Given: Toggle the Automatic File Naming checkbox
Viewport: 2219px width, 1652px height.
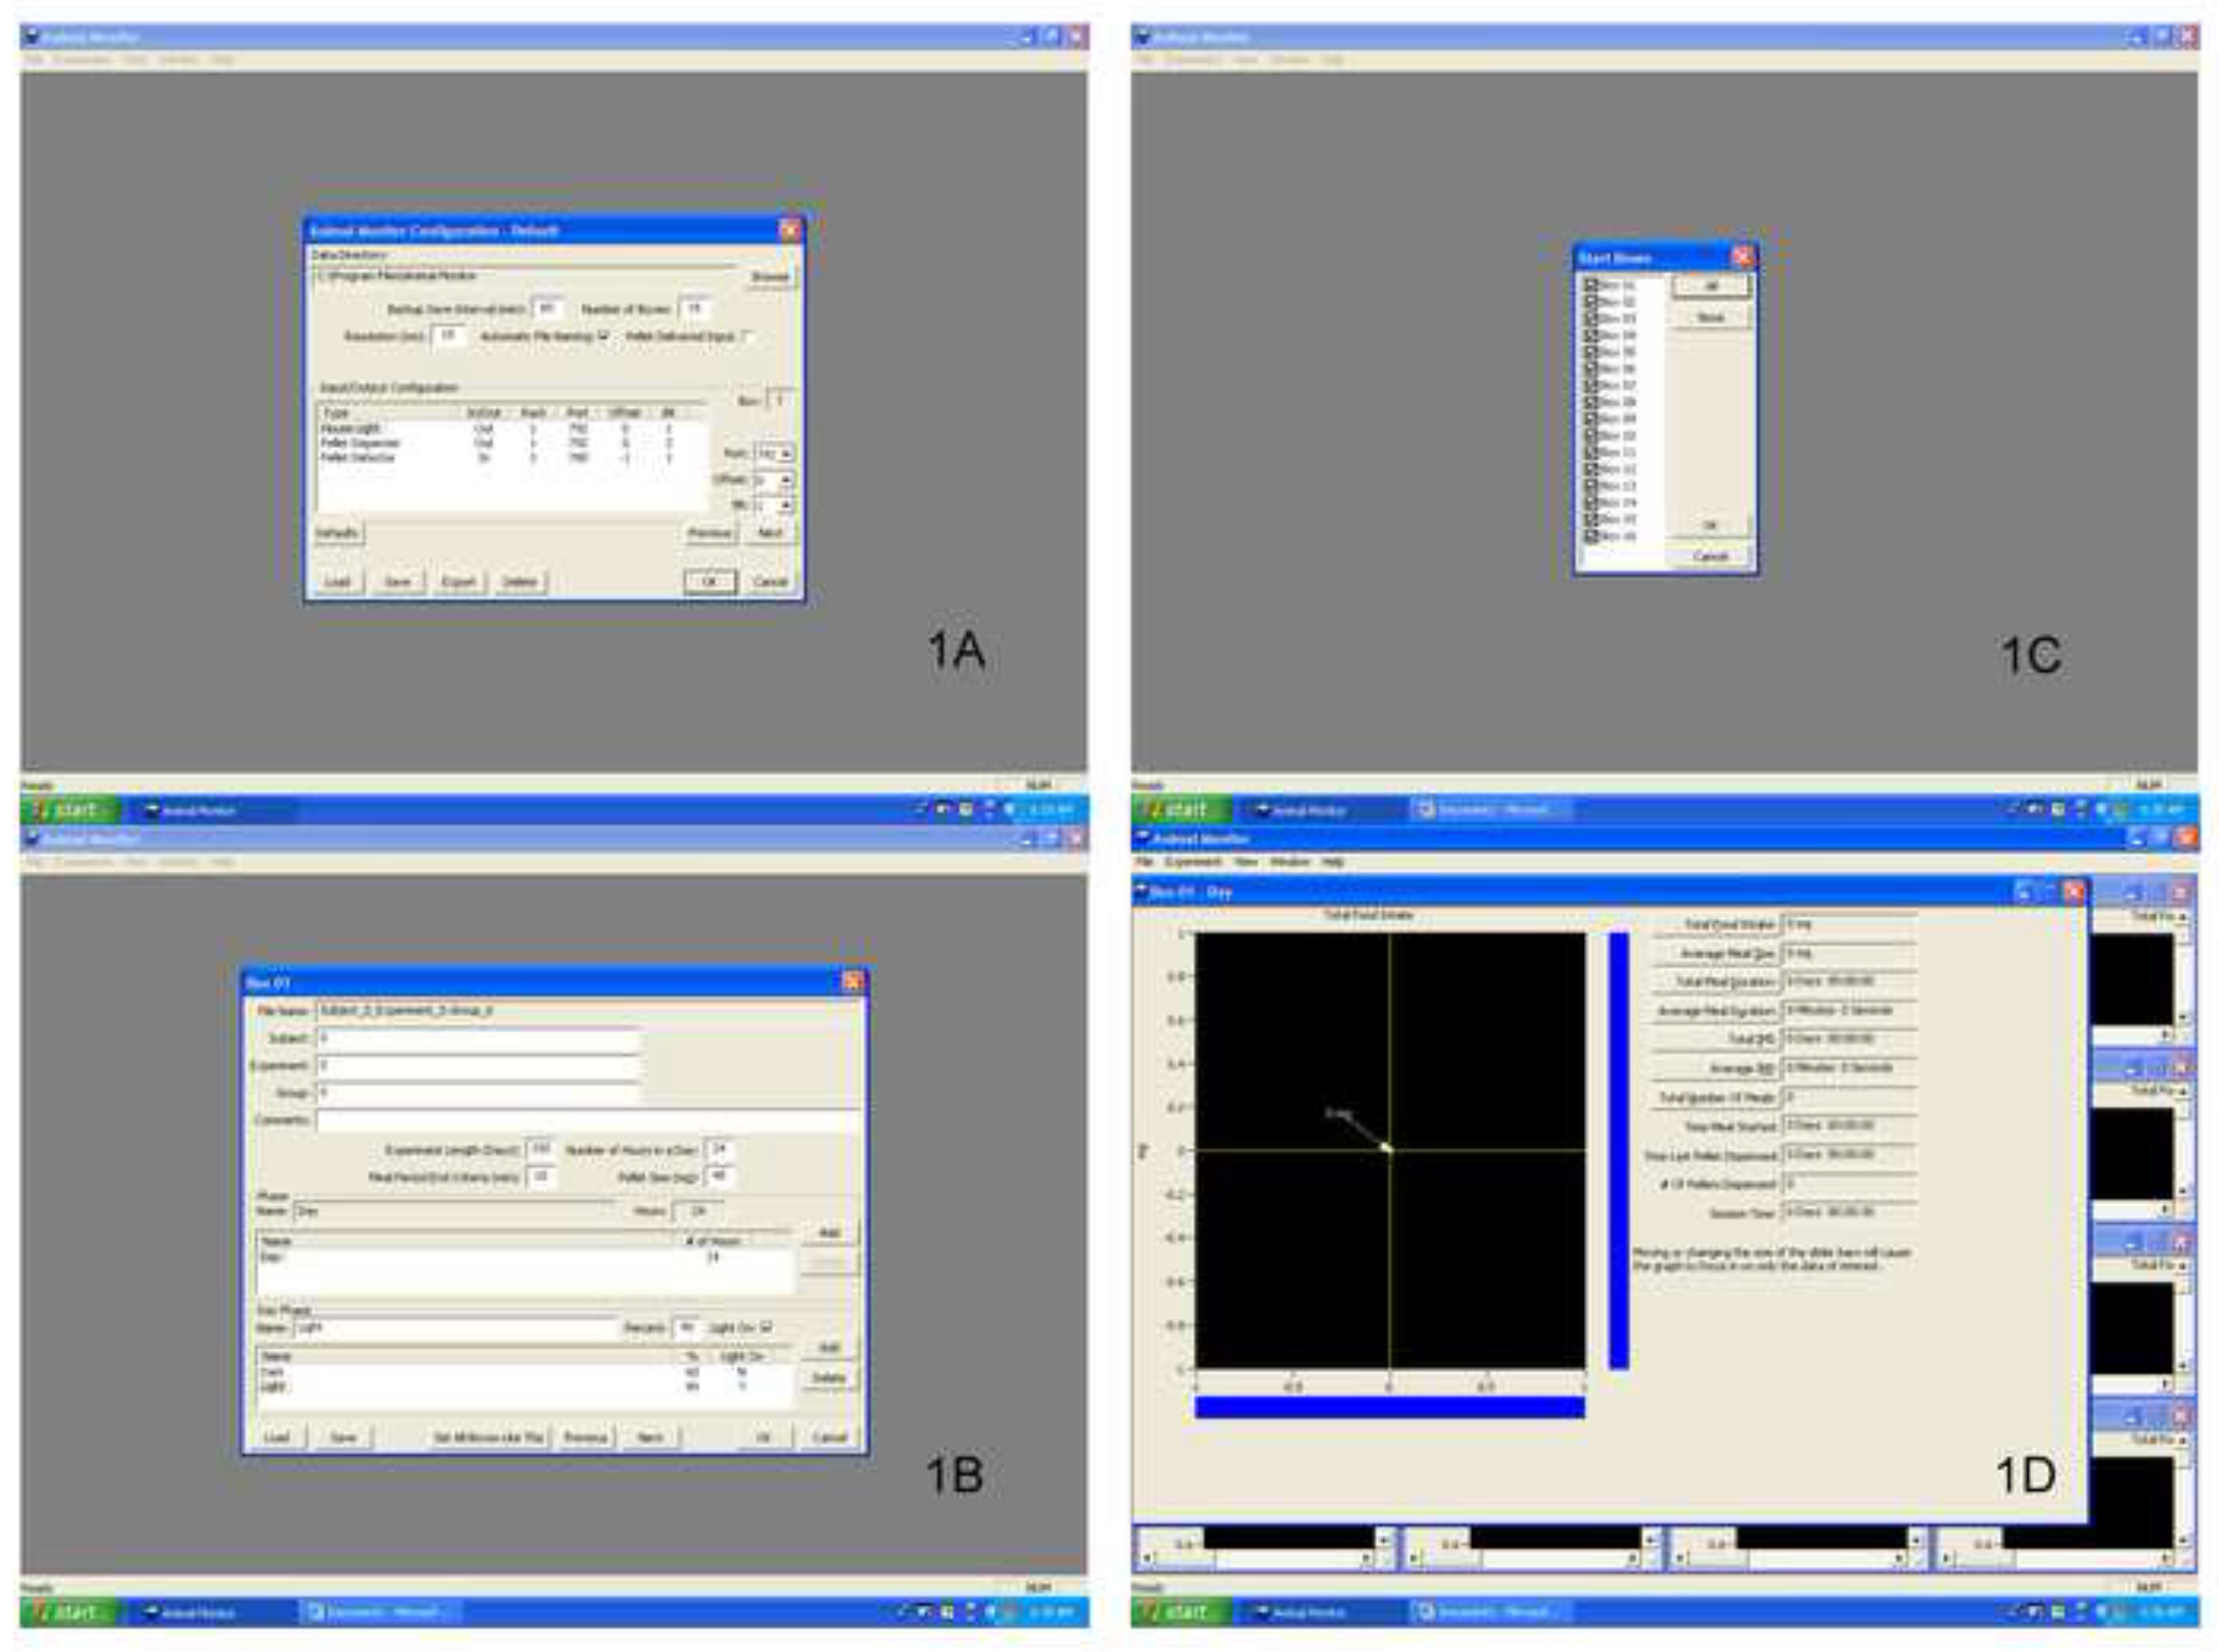Looking at the screenshot, I should (603, 336).
